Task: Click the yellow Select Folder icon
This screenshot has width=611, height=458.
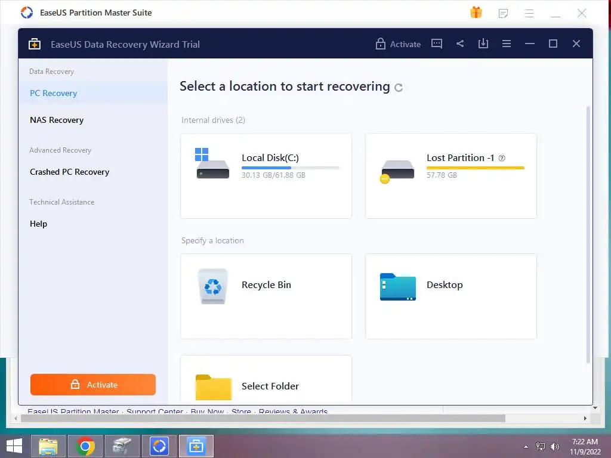Action: [213, 387]
